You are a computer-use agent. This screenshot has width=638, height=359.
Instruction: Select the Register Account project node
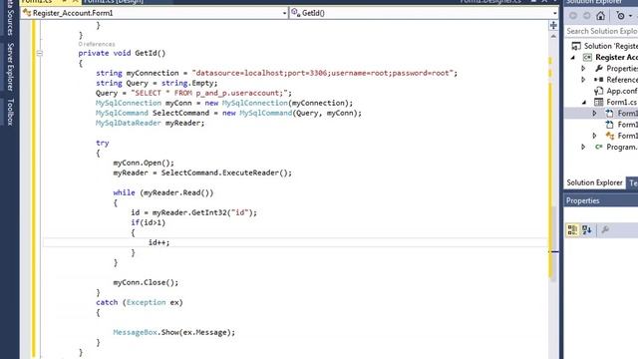point(610,58)
